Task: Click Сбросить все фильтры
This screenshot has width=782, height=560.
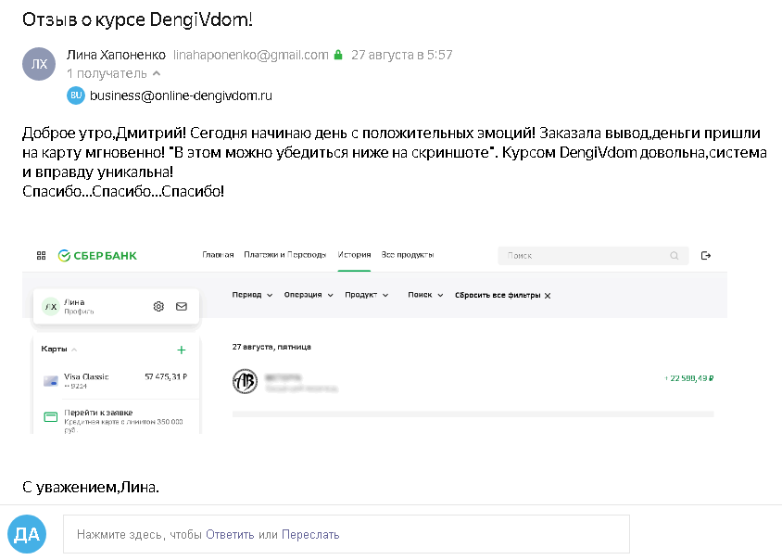Action: (x=503, y=295)
